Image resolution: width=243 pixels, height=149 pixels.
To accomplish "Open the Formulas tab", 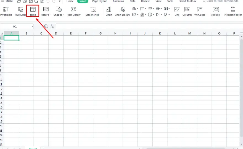I will (x=118, y=1).
